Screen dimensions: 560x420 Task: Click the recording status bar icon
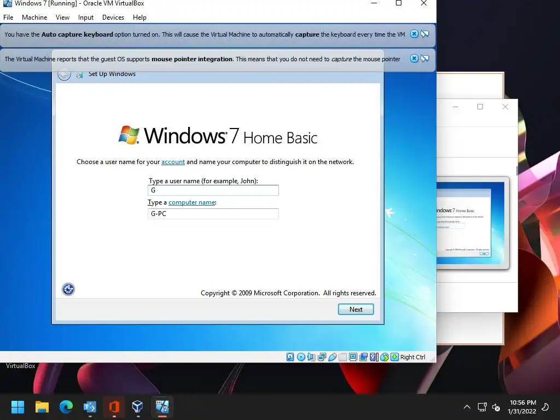point(363,357)
